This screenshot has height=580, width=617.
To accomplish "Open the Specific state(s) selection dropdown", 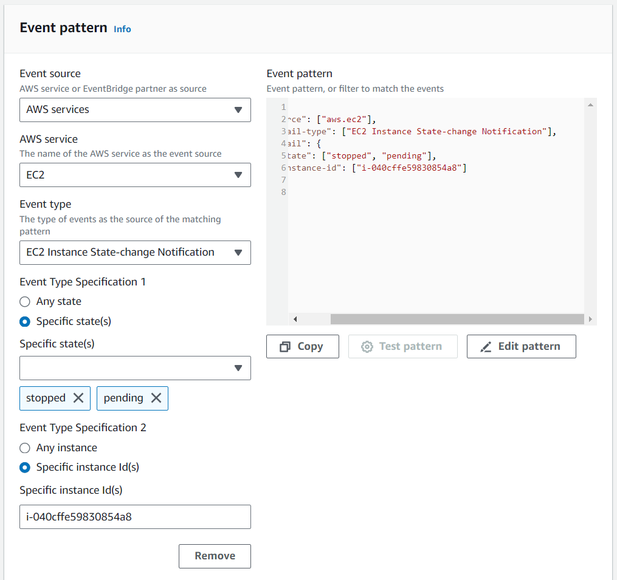I will pyautogui.click(x=135, y=368).
